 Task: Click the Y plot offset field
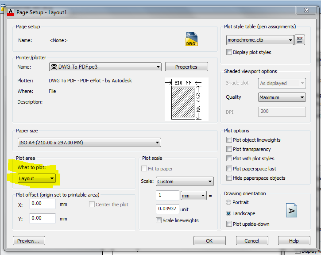tap(43, 218)
